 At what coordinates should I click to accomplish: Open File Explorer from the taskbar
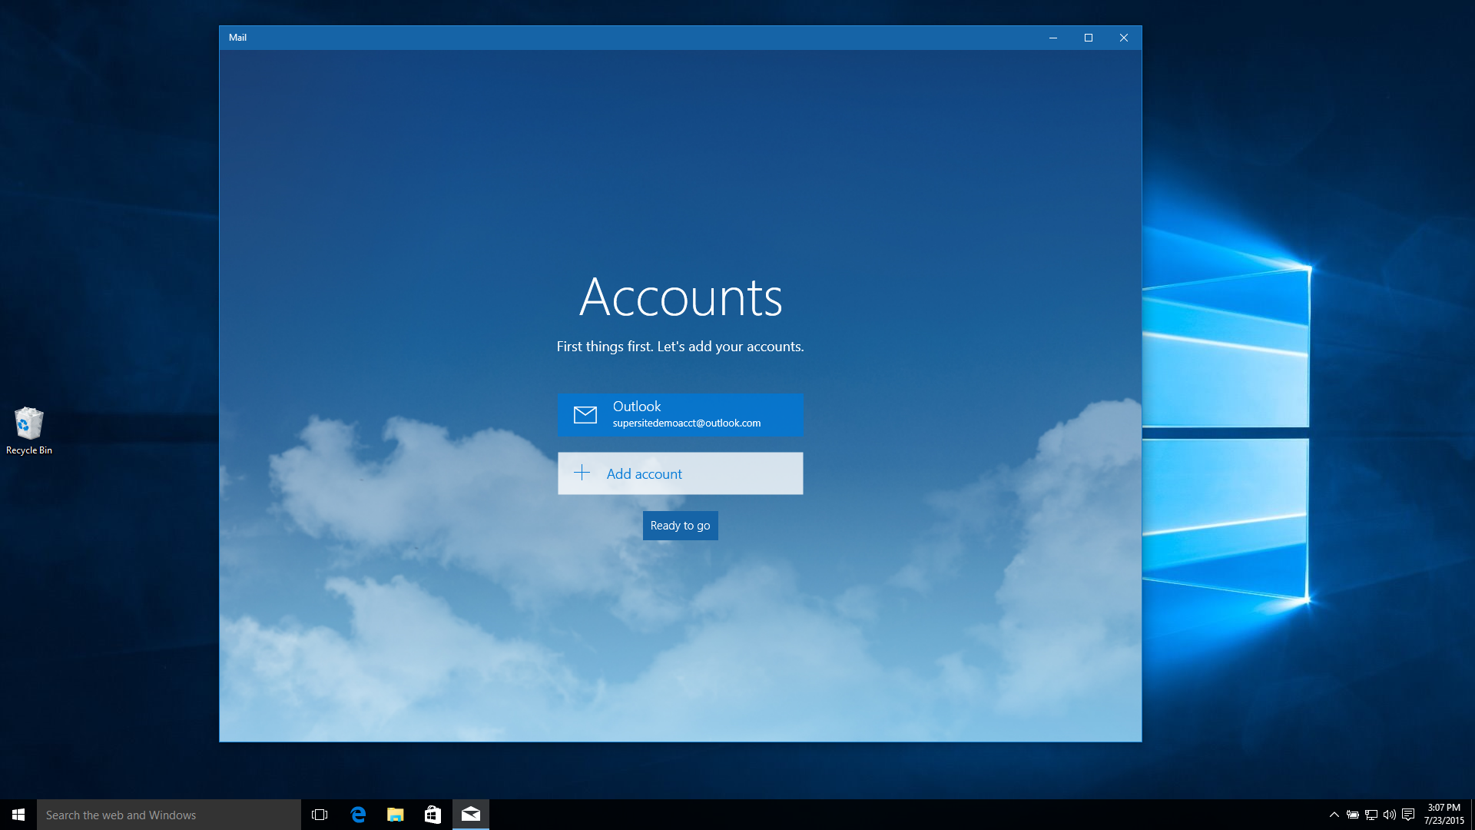396,815
